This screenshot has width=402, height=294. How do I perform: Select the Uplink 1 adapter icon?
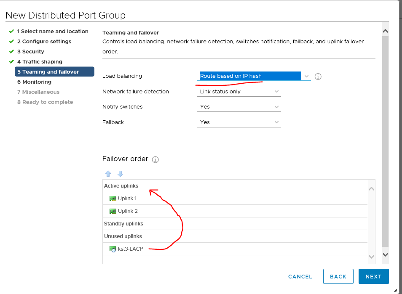click(x=113, y=198)
